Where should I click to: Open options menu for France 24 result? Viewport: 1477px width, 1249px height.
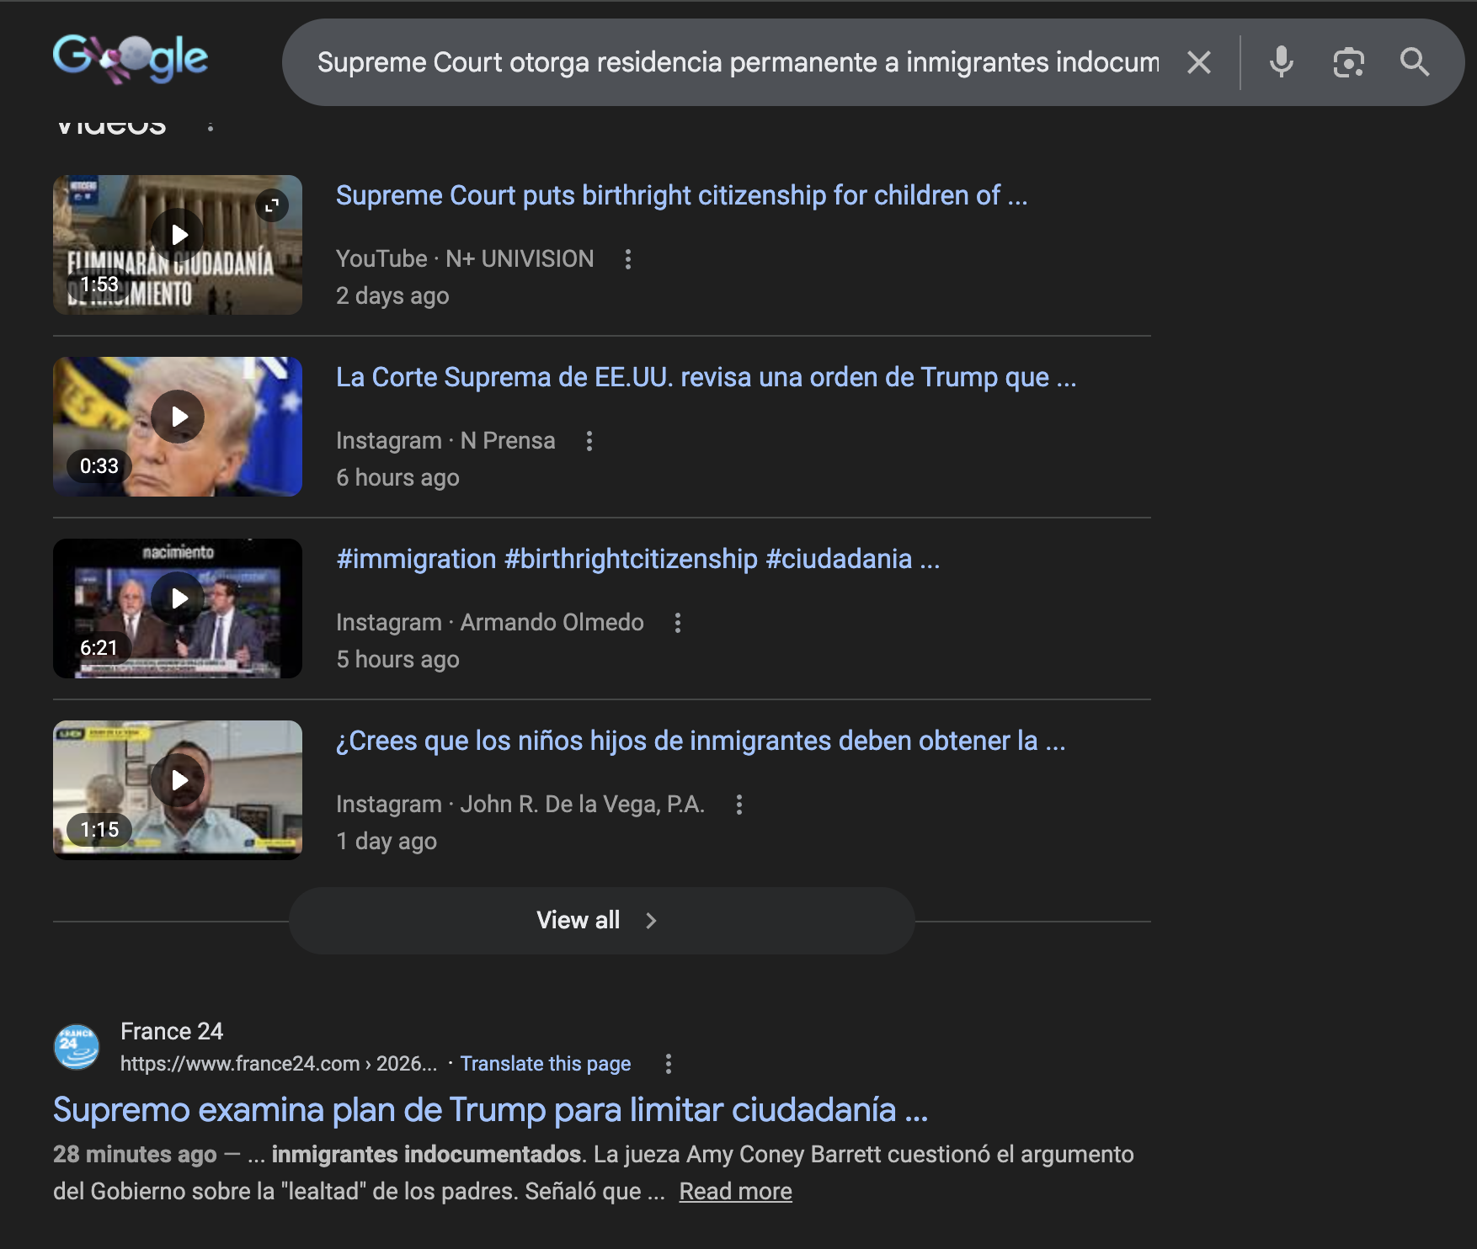pyautogui.click(x=669, y=1064)
